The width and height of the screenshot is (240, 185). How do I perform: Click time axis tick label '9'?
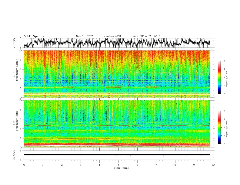[194, 165]
